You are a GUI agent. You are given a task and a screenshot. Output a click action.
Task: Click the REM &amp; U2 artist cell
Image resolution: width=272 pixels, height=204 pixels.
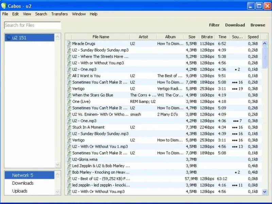[143, 101]
